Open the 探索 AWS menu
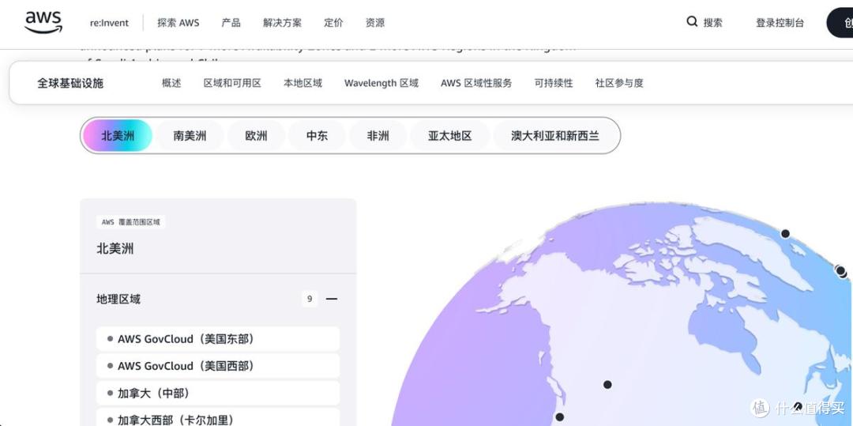This screenshot has width=853, height=426. click(178, 23)
